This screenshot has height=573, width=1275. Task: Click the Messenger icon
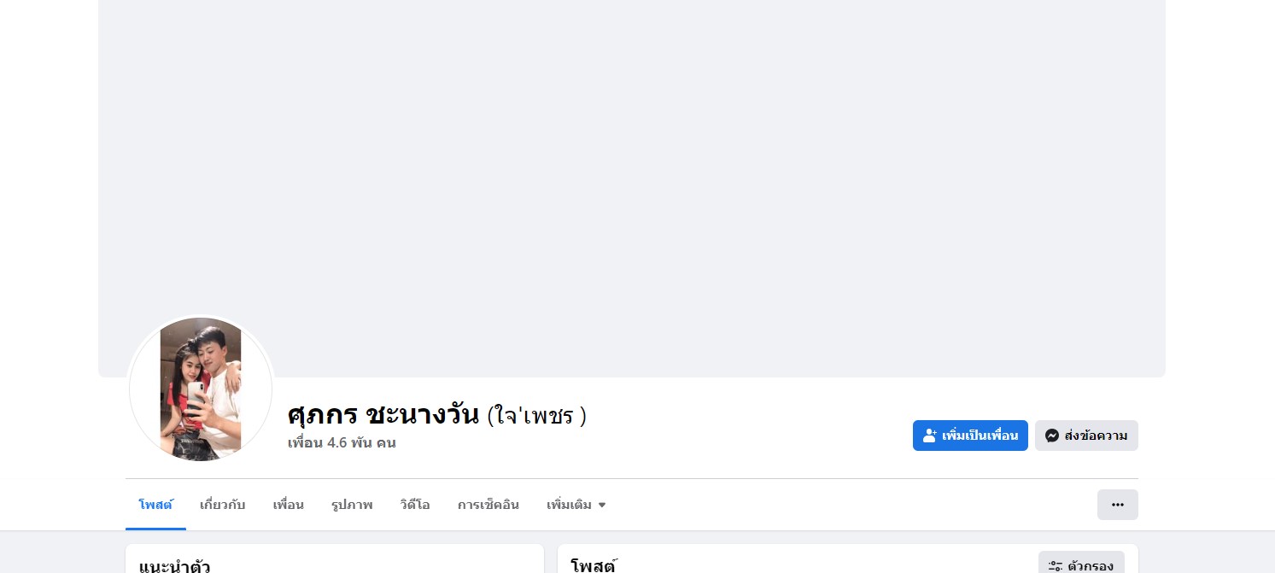point(1052,436)
